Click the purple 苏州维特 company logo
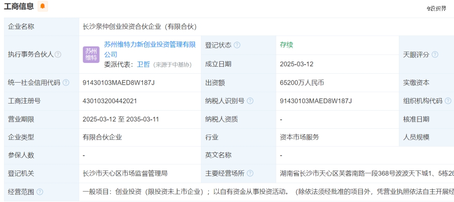This screenshot has height=202, width=454. (91, 54)
